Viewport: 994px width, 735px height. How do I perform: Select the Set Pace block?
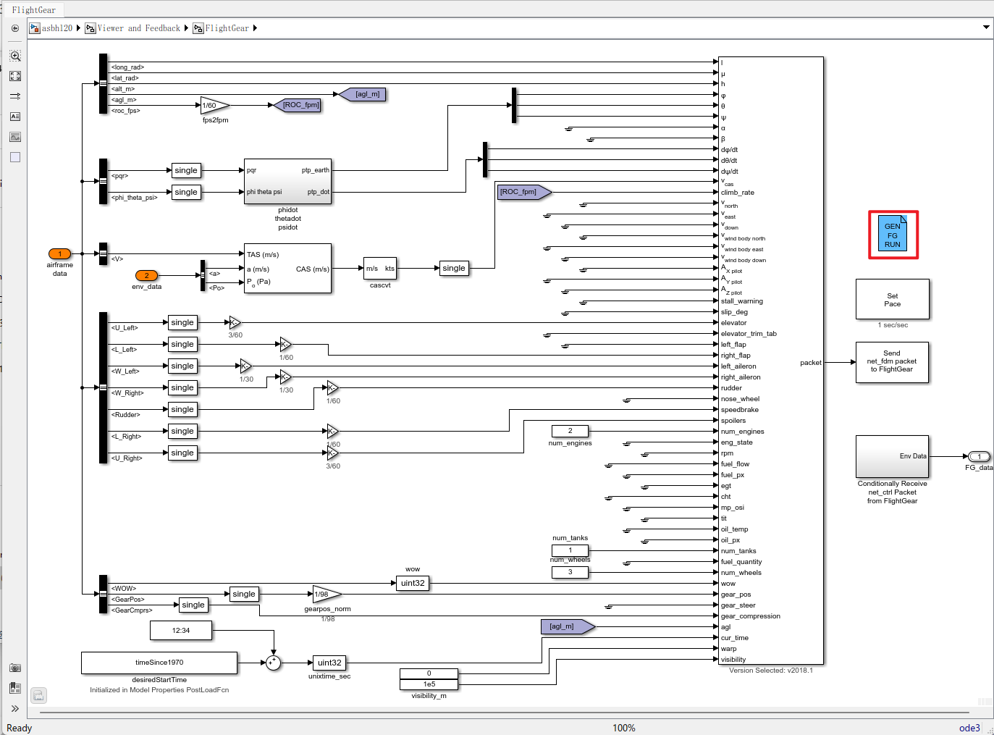pyautogui.click(x=892, y=299)
